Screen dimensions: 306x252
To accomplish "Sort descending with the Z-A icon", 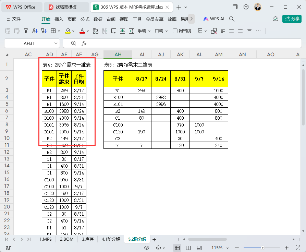I will [x=44, y=31].
